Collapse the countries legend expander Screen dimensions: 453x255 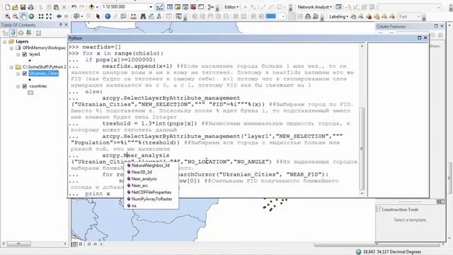[18, 86]
